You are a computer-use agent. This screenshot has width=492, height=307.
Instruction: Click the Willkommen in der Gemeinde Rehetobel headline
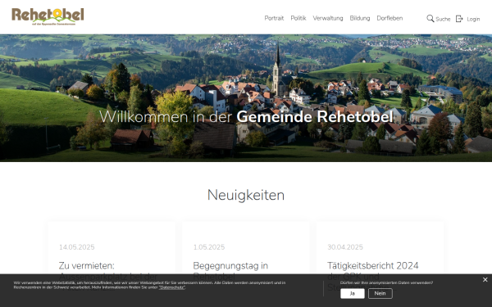tap(246, 117)
